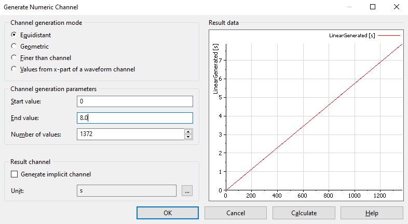Choose the Finer than channel option
Screen dimensions: 408x224
point(14,58)
